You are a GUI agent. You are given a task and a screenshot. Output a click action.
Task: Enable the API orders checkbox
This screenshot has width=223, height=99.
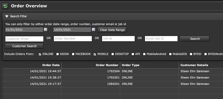point(133,54)
